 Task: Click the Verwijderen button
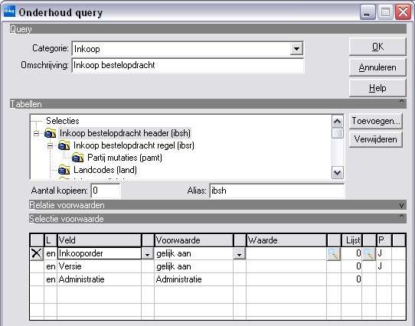[x=376, y=139]
